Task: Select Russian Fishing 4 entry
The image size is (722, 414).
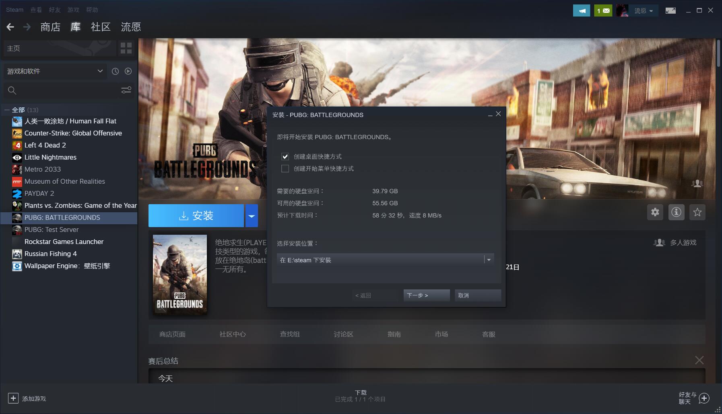Action: pyautogui.click(x=51, y=254)
